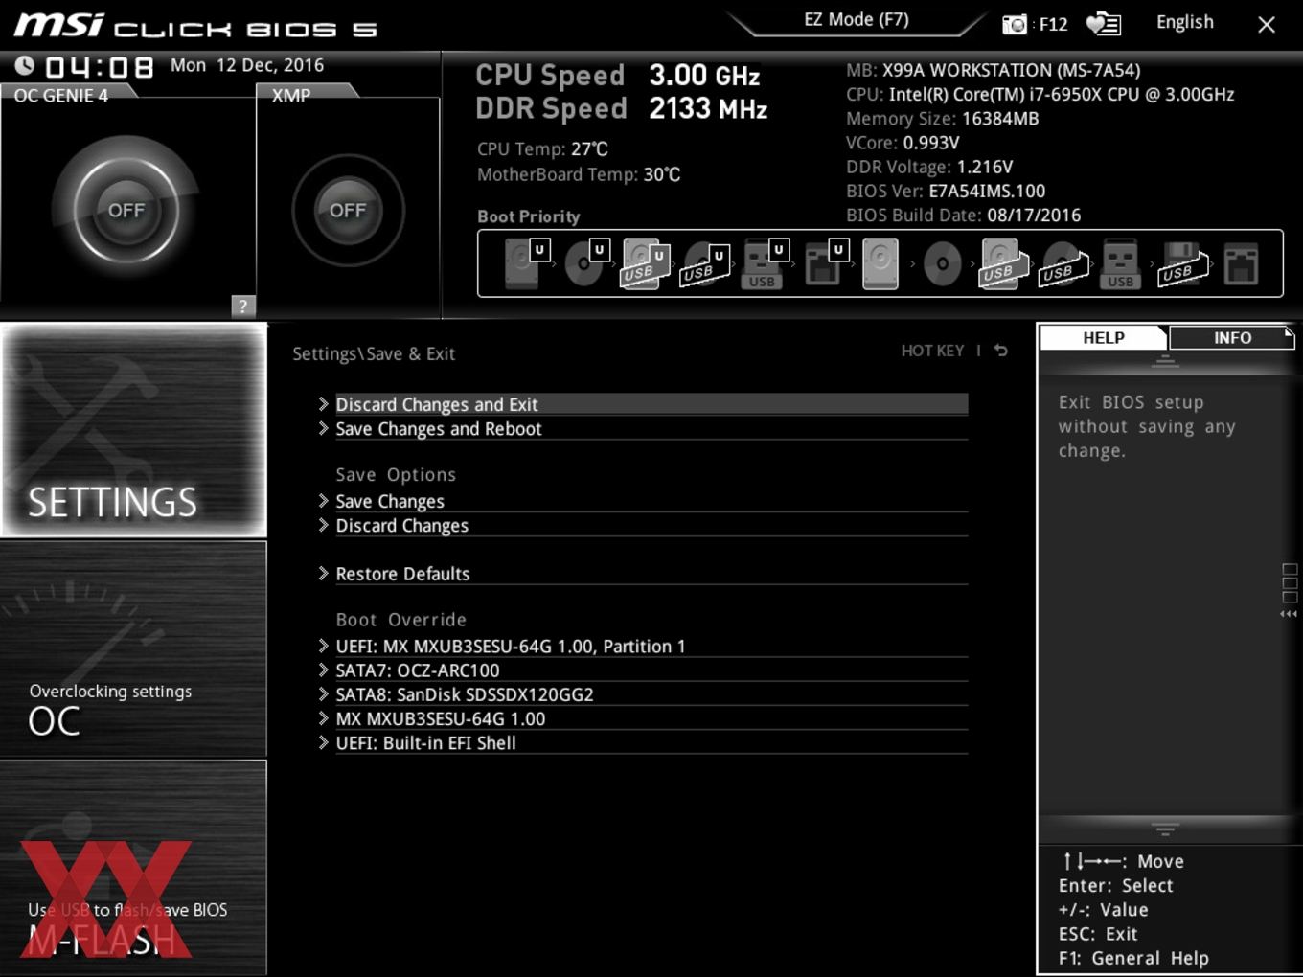The image size is (1303, 977).
Task: Close the BIOS with the X button
Action: pos(1267,24)
